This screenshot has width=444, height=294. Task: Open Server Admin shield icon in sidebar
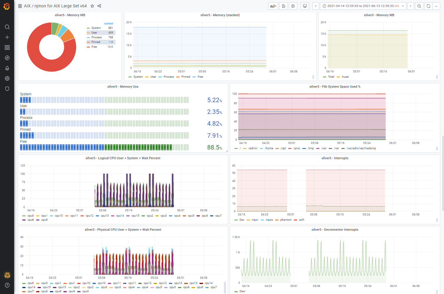click(x=7, y=89)
